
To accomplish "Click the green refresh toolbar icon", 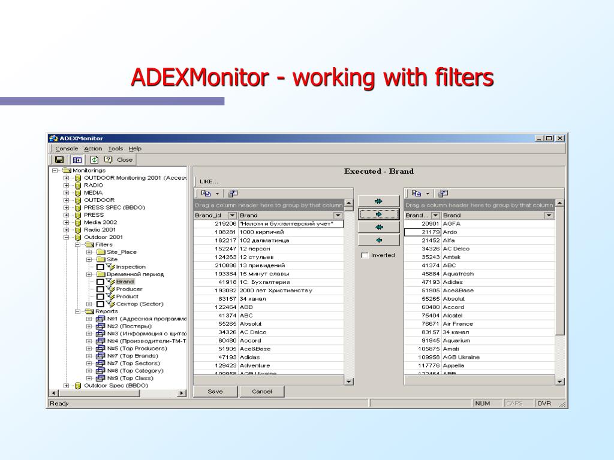I will [94, 159].
